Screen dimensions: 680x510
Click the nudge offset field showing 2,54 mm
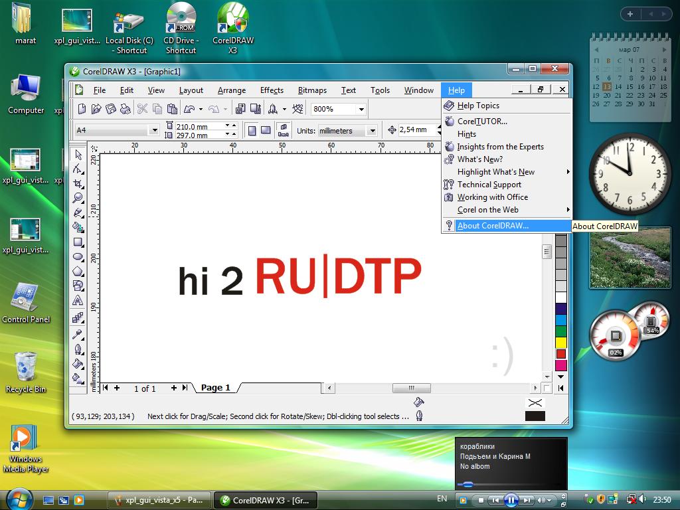pos(417,129)
